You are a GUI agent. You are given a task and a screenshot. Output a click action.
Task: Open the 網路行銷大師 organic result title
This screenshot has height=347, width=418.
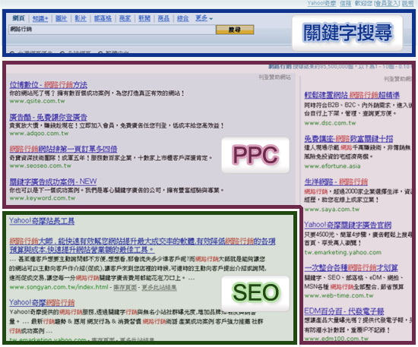(x=142, y=245)
